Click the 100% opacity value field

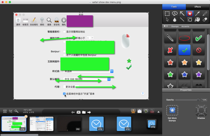204,100
